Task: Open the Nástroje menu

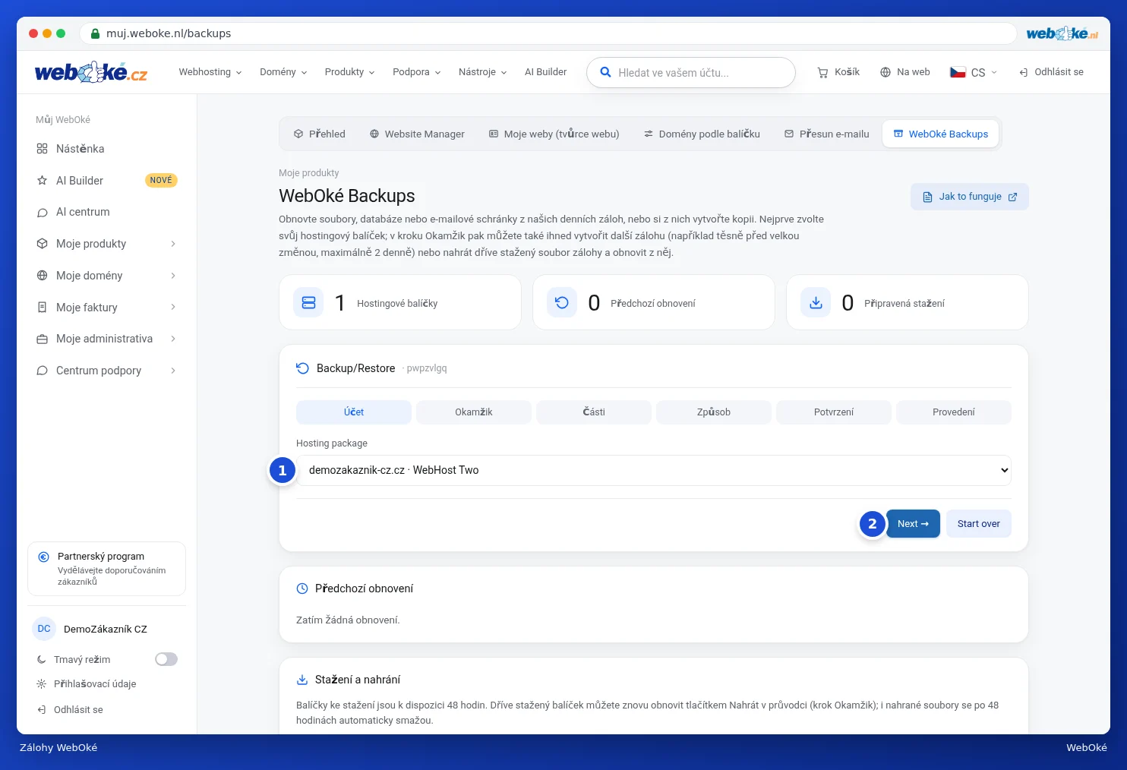Action: pos(482,72)
